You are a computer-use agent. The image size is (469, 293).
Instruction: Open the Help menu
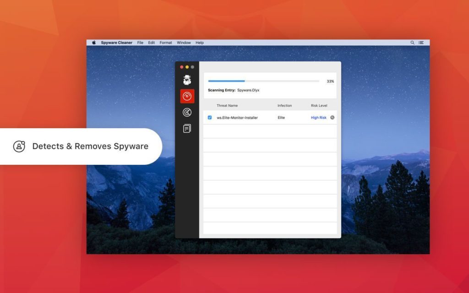point(200,43)
